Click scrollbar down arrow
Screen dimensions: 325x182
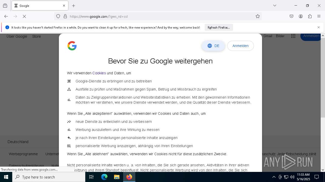click(323, 170)
